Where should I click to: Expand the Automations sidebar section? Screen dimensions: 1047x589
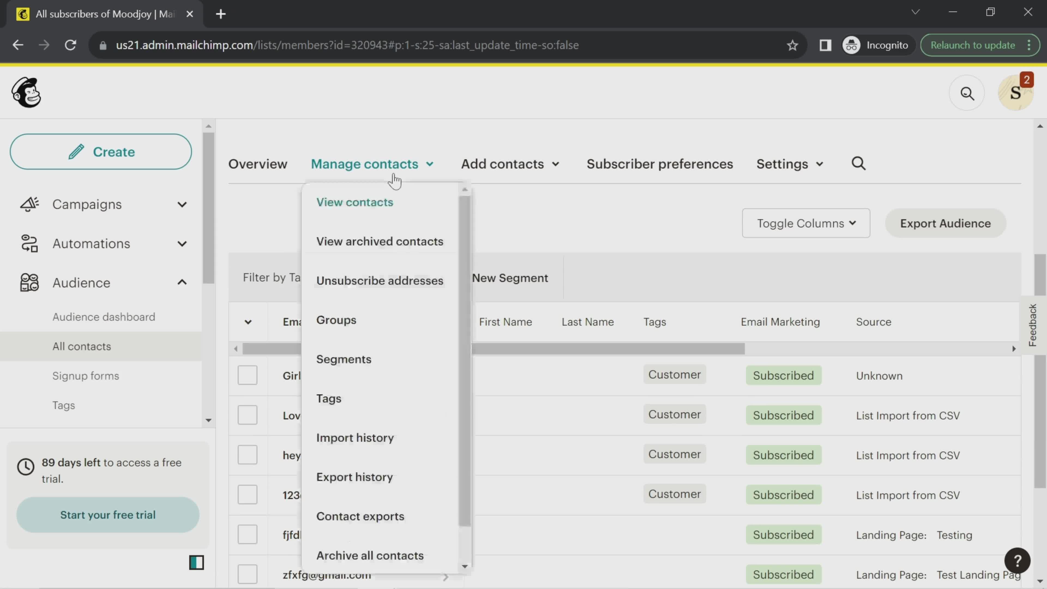(182, 244)
